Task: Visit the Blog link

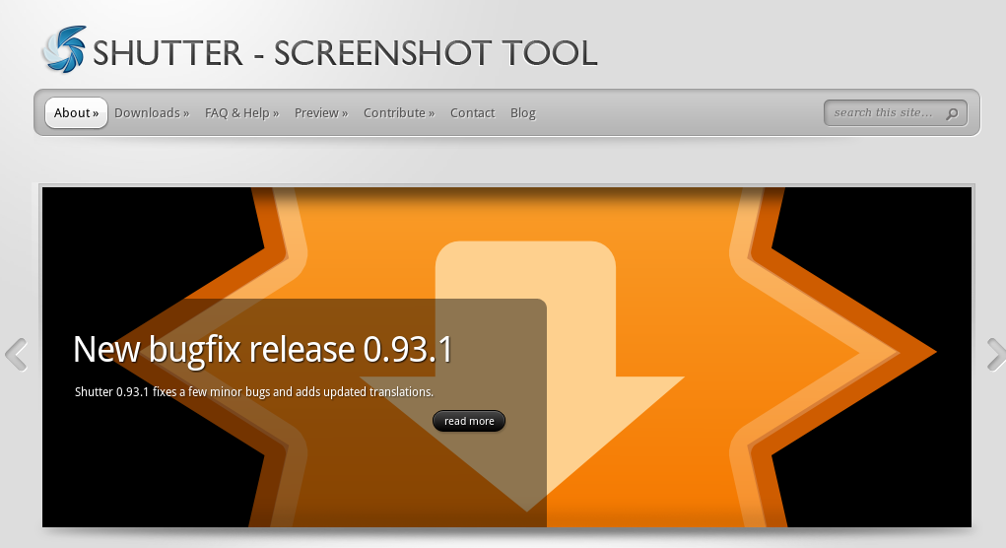Action: 523,113
